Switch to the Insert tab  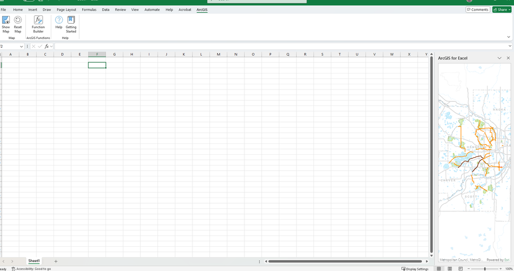[32, 9]
